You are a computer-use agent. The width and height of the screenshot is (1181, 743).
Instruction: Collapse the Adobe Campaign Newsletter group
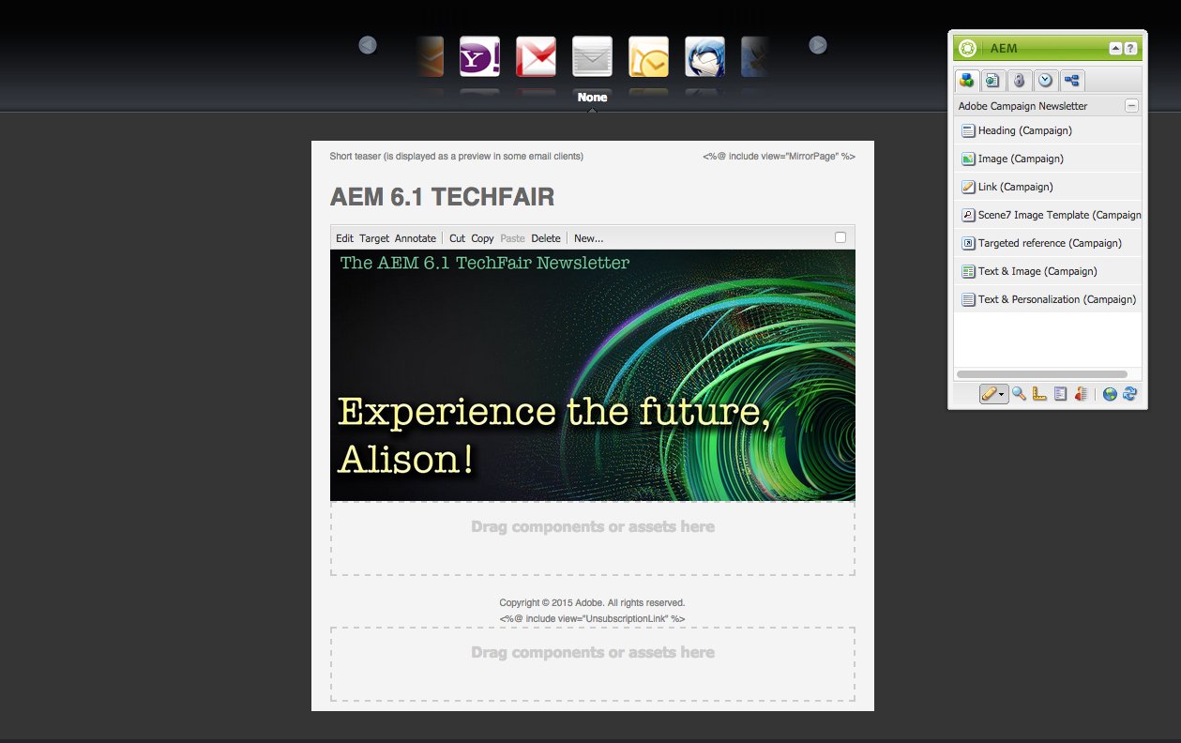click(1131, 106)
